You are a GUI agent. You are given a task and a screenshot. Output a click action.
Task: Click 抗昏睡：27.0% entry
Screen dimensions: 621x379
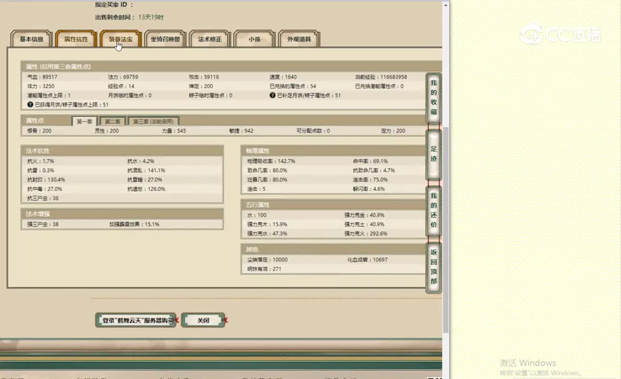coord(145,179)
